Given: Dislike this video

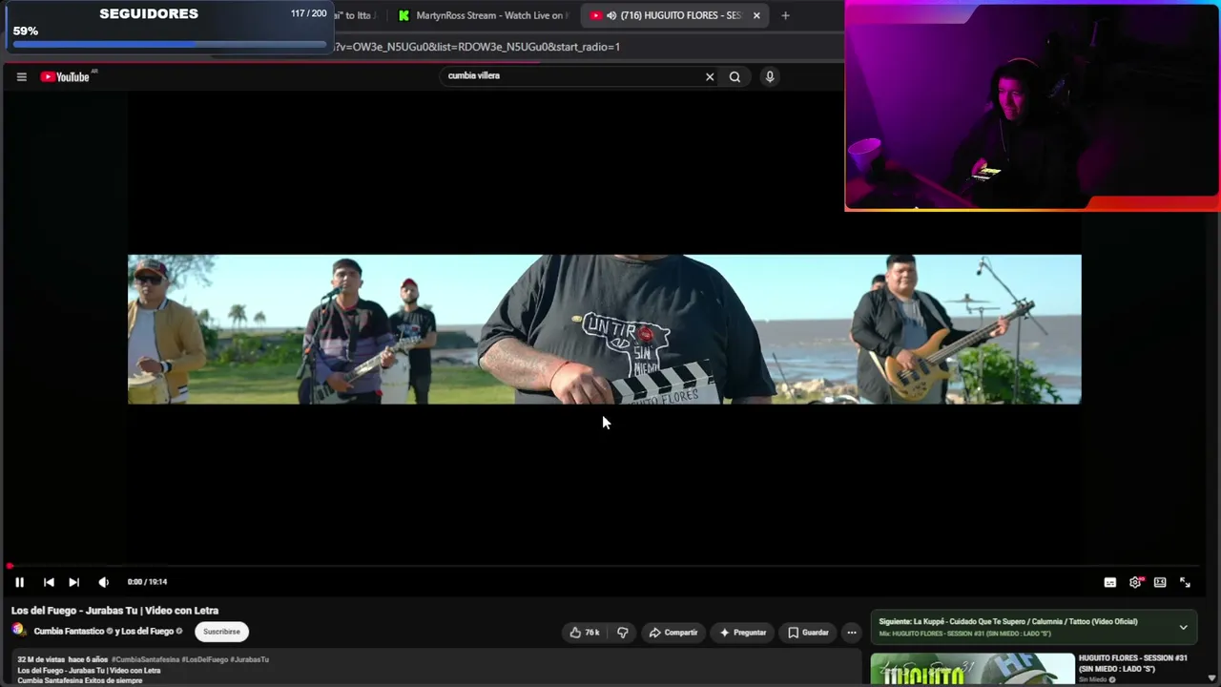Looking at the screenshot, I should (623, 633).
